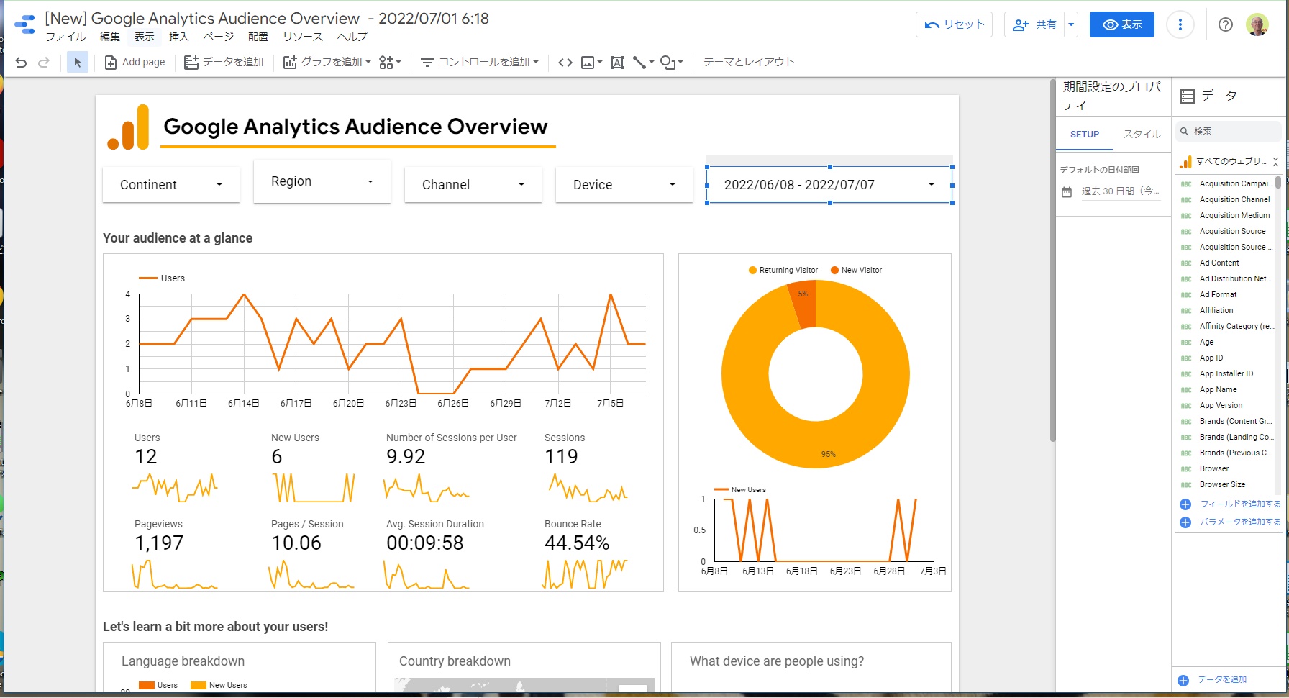Image resolution: width=1289 pixels, height=698 pixels.
Task: Click the 表示 (view) blue button
Action: (x=1121, y=24)
